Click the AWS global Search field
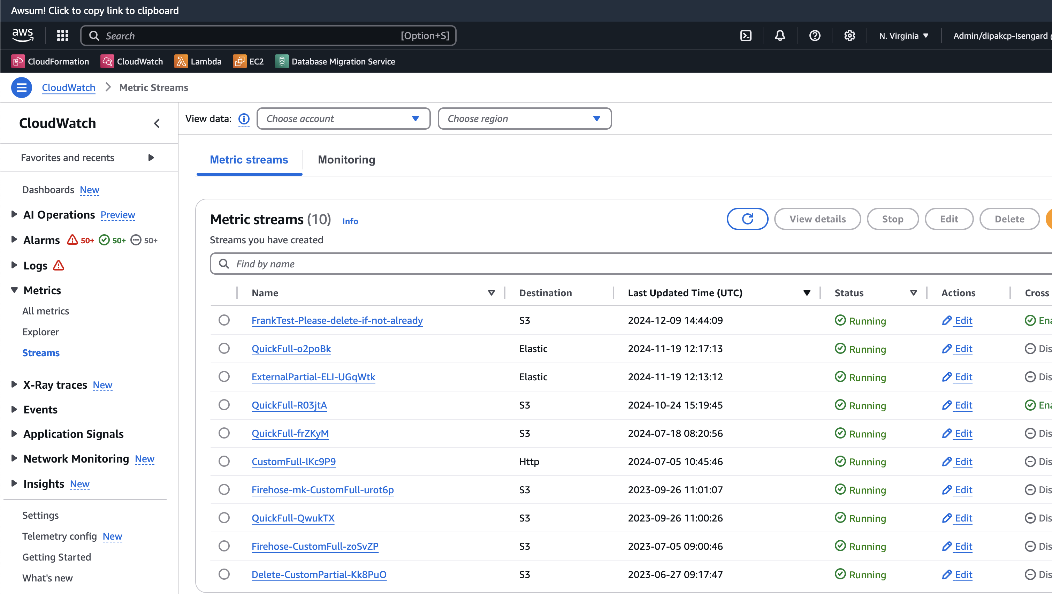This screenshot has height=594, width=1052. click(268, 36)
